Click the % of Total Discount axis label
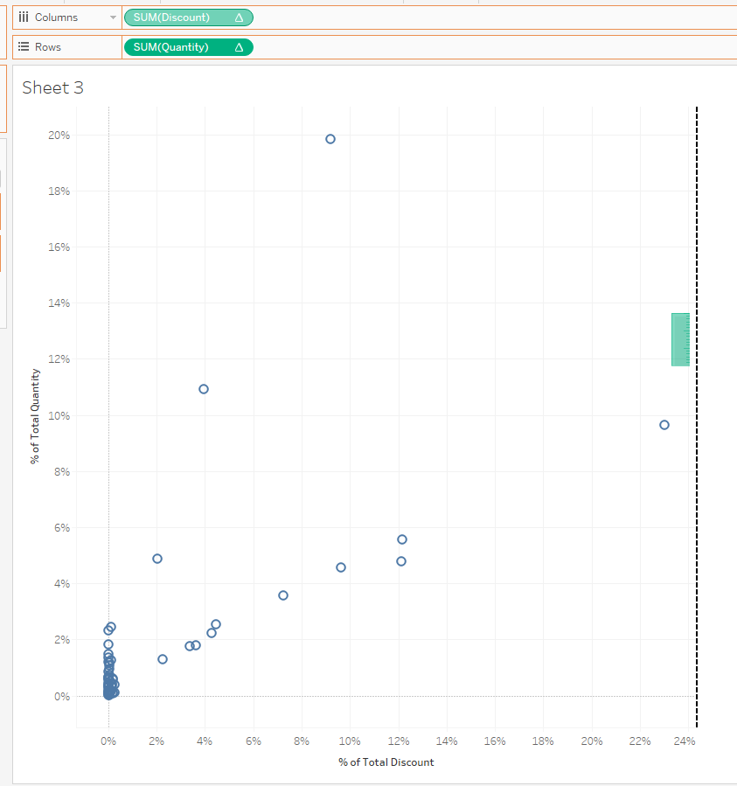The width and height of the screenshot is (737, 786). [x=386, y=762]
